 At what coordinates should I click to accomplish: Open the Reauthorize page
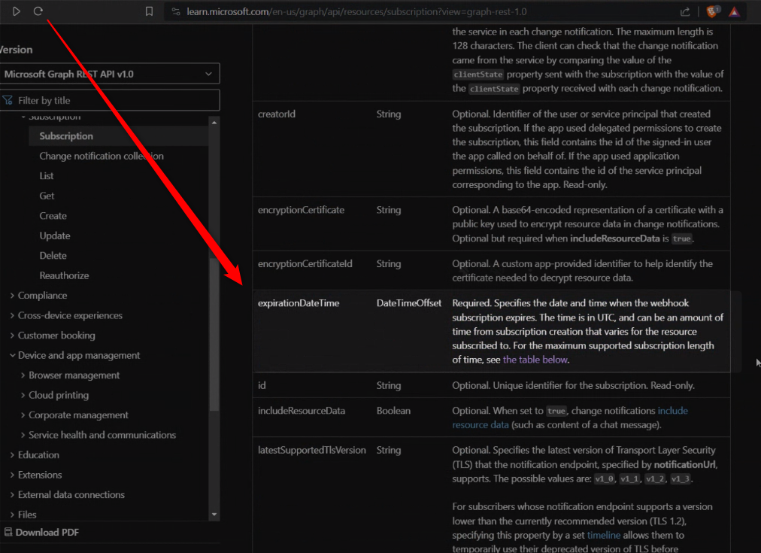pyautogui.click(x=64, y=275)
